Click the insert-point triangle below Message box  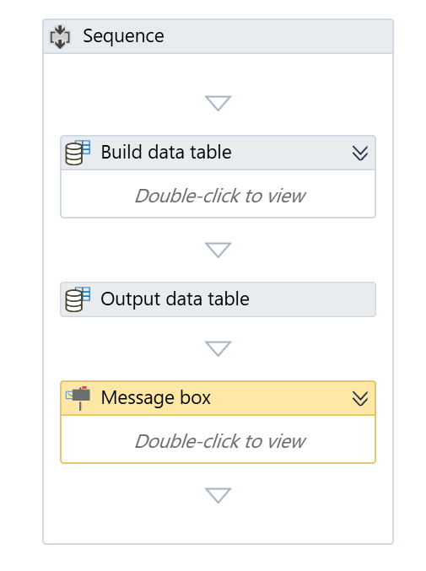(218, 495)
